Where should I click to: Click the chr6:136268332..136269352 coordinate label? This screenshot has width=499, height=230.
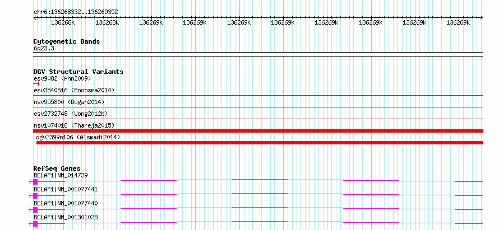click(76, 12)
